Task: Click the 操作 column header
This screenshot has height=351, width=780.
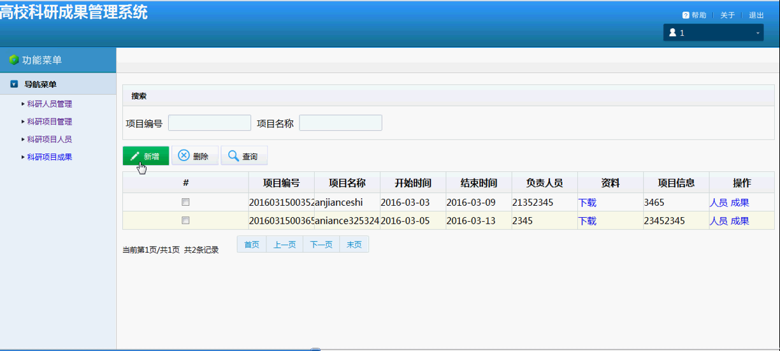Action: (x=742, y=183)
